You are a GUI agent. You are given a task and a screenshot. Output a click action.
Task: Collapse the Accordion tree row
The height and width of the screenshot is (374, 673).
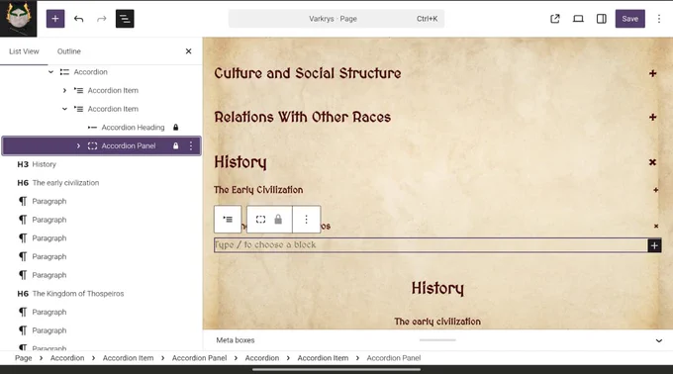[x=50, y=72]
